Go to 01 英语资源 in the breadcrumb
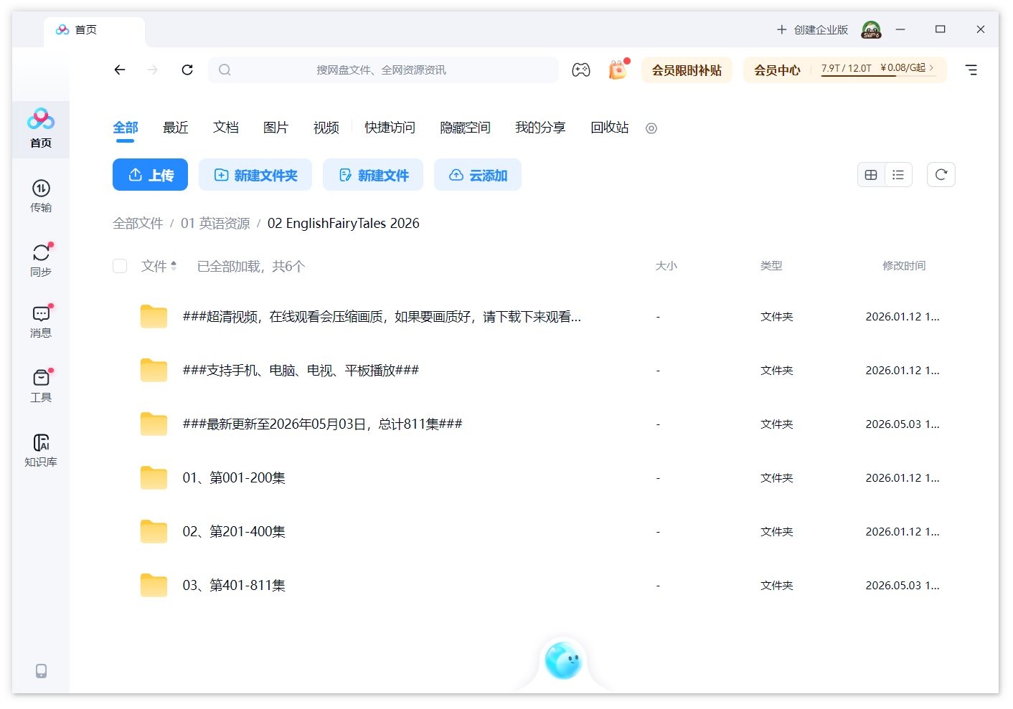Viewport: 1013px width, 709px height. tap(215, 223)
